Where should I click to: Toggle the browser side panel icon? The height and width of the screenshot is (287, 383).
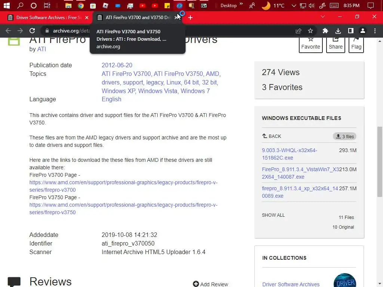tap(351, 31)
